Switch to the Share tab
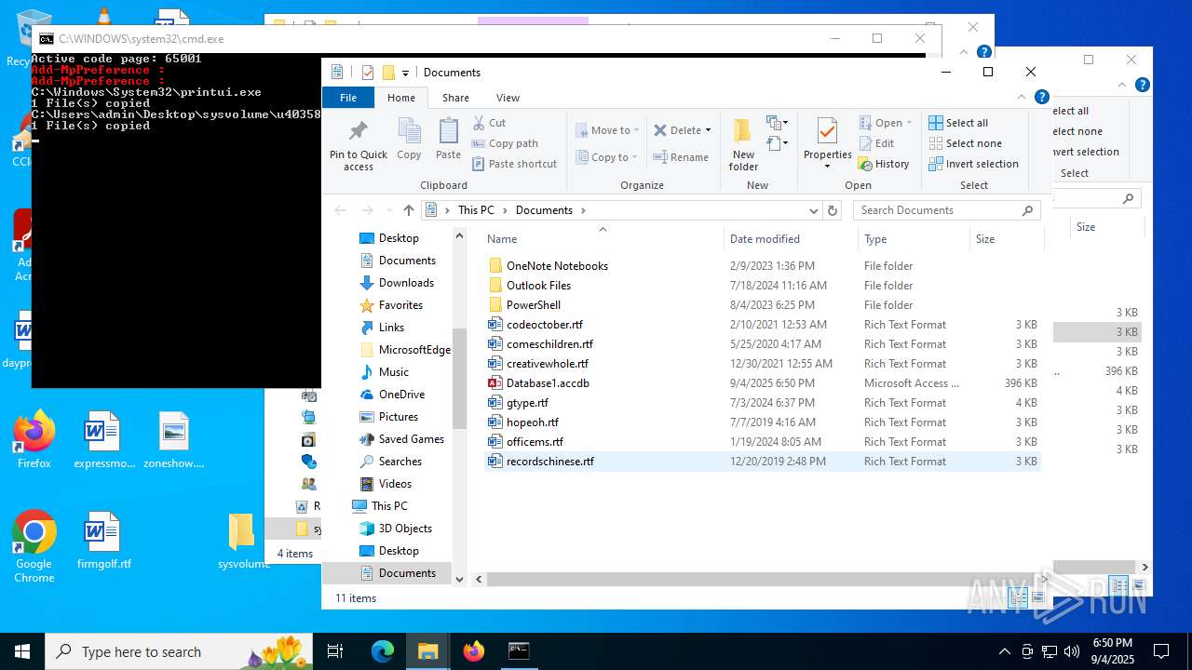Image resolution: width=1192 pixels, height=670 pixels. pos(455,98)
